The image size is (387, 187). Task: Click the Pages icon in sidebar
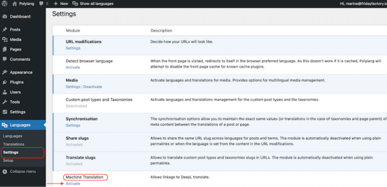point(5,49)
